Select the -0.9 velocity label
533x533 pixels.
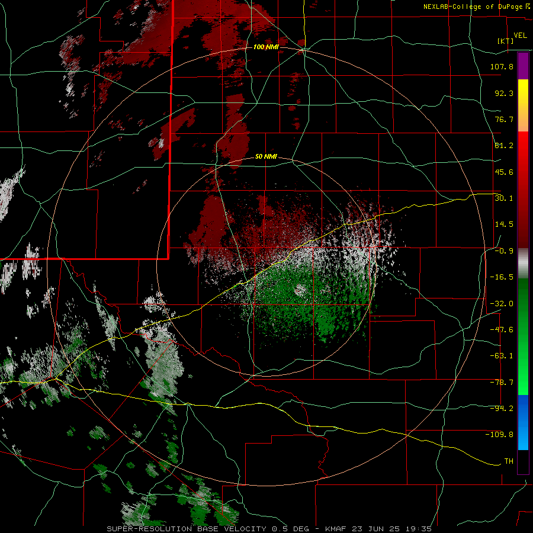click(504, 251)
